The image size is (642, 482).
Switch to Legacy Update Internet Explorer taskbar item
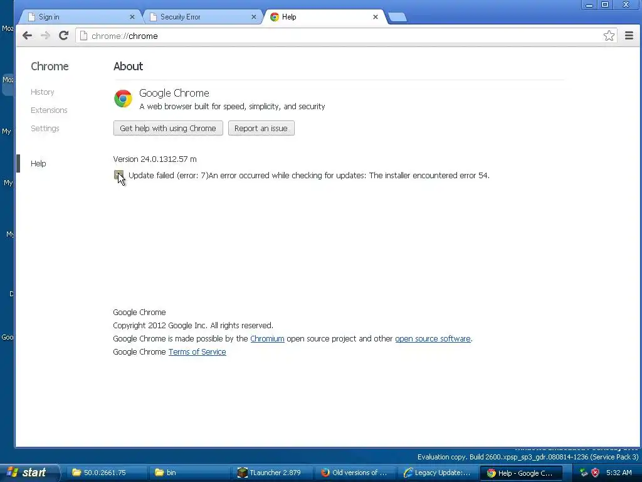(437, 473)
